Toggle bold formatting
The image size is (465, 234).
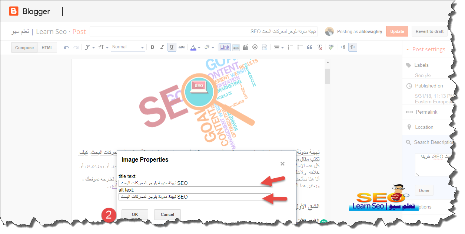pos(152,47)
